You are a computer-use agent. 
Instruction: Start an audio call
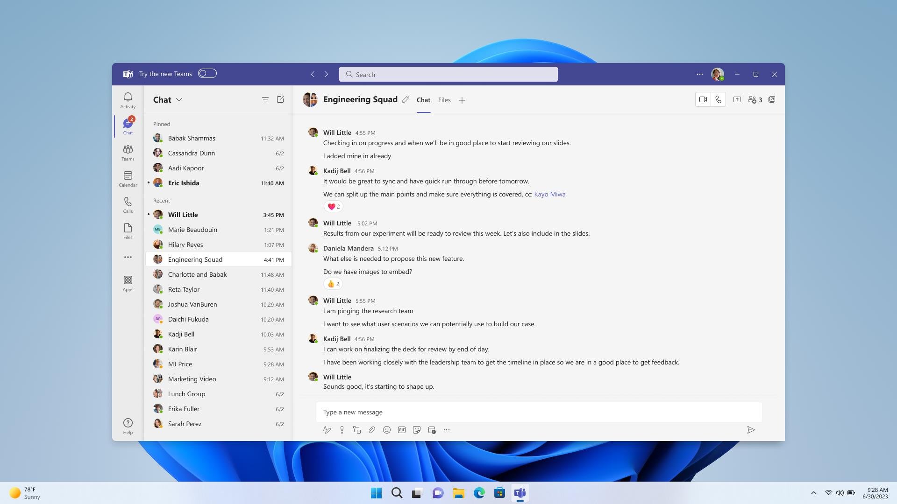[718, 99]
